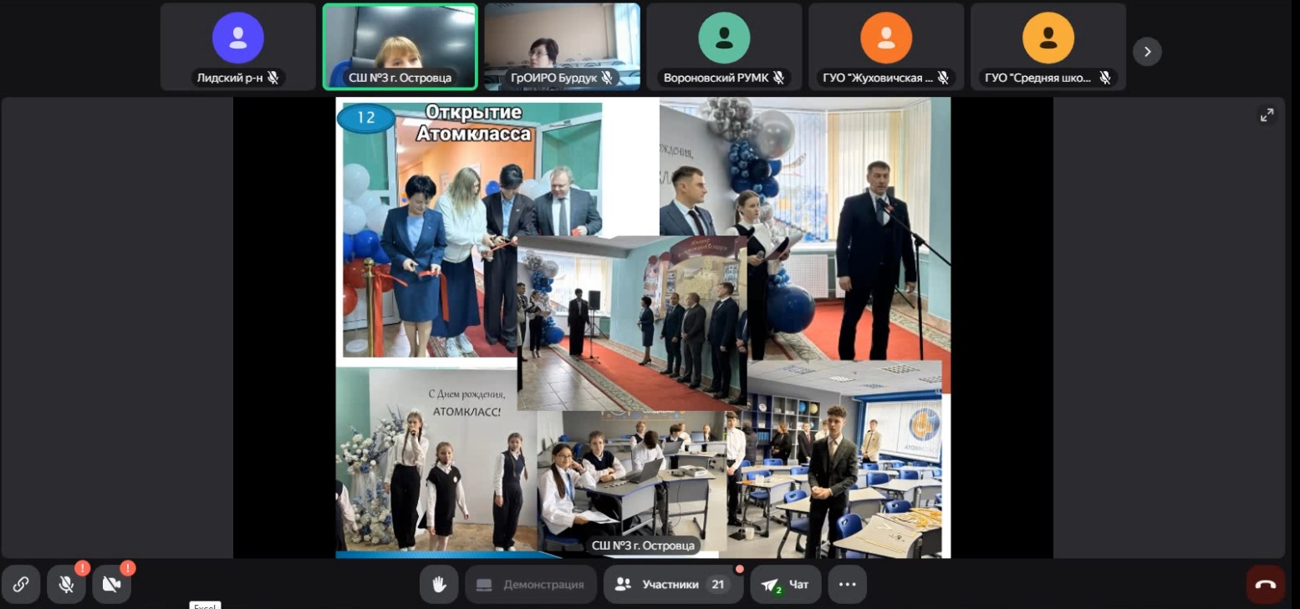Select the СШ №3 г. Островца video tile
This screenshot has height=609, width=1300.
click(x=400, y=46)
